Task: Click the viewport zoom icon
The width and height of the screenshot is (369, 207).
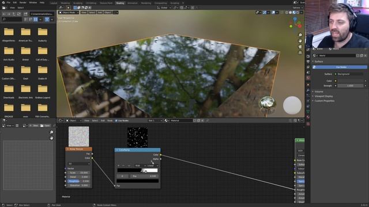Action: [x=300, y=35]
